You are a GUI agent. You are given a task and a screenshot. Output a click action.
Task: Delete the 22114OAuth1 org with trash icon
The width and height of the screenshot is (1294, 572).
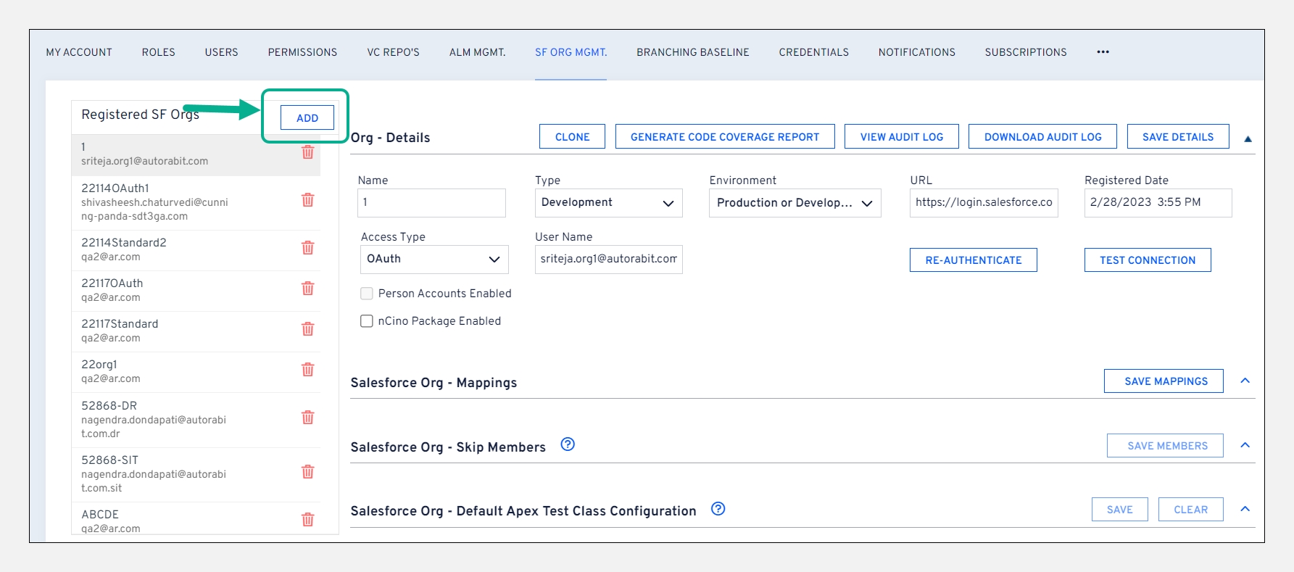[x=307, y=200]
